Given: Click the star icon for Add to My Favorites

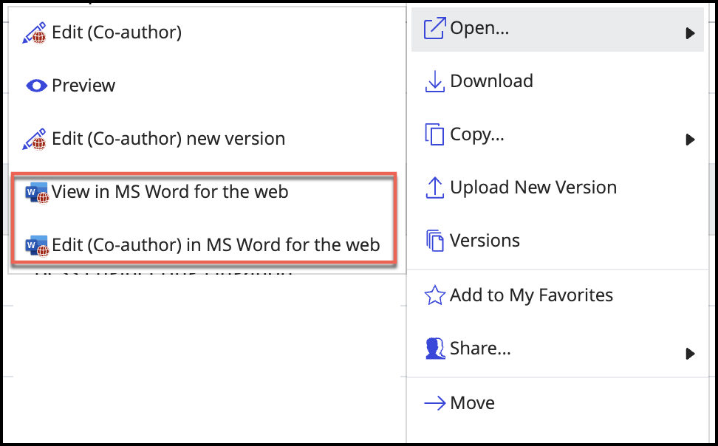Looking at the screenshot, I should pos(434,296).
